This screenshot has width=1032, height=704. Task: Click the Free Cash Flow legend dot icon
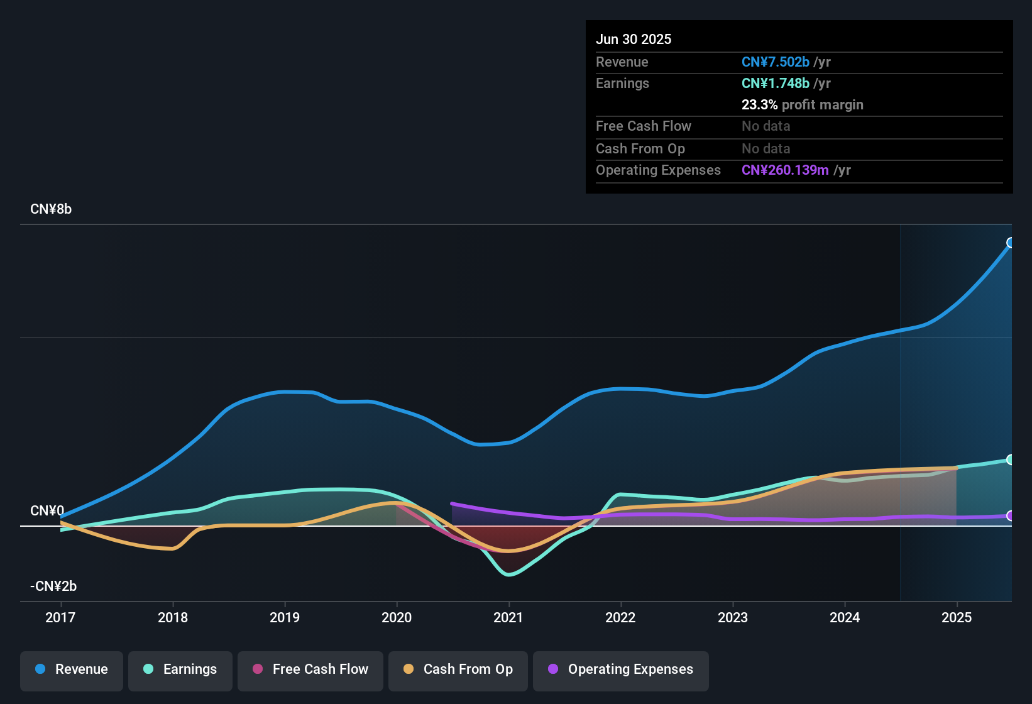257,669
